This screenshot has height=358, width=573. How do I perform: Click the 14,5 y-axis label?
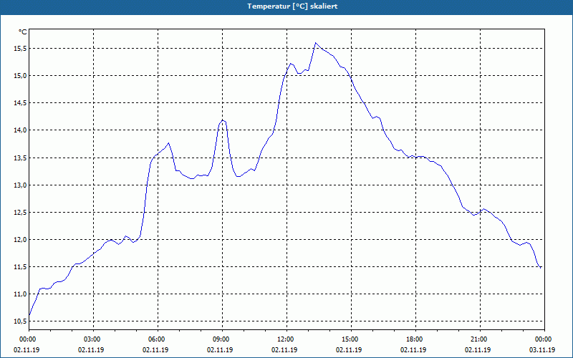(x=19, y=103)
